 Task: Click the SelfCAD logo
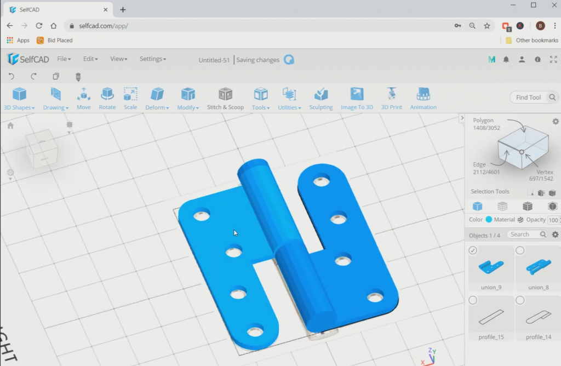(28, 59)
